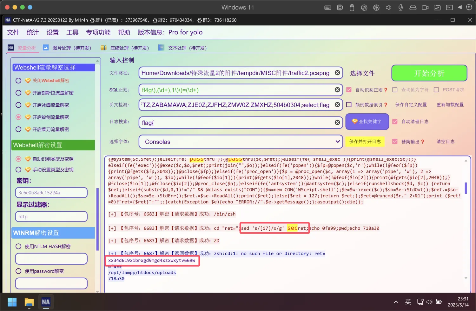
Task: Click left panel scroll up arrow
Action: 97,61
